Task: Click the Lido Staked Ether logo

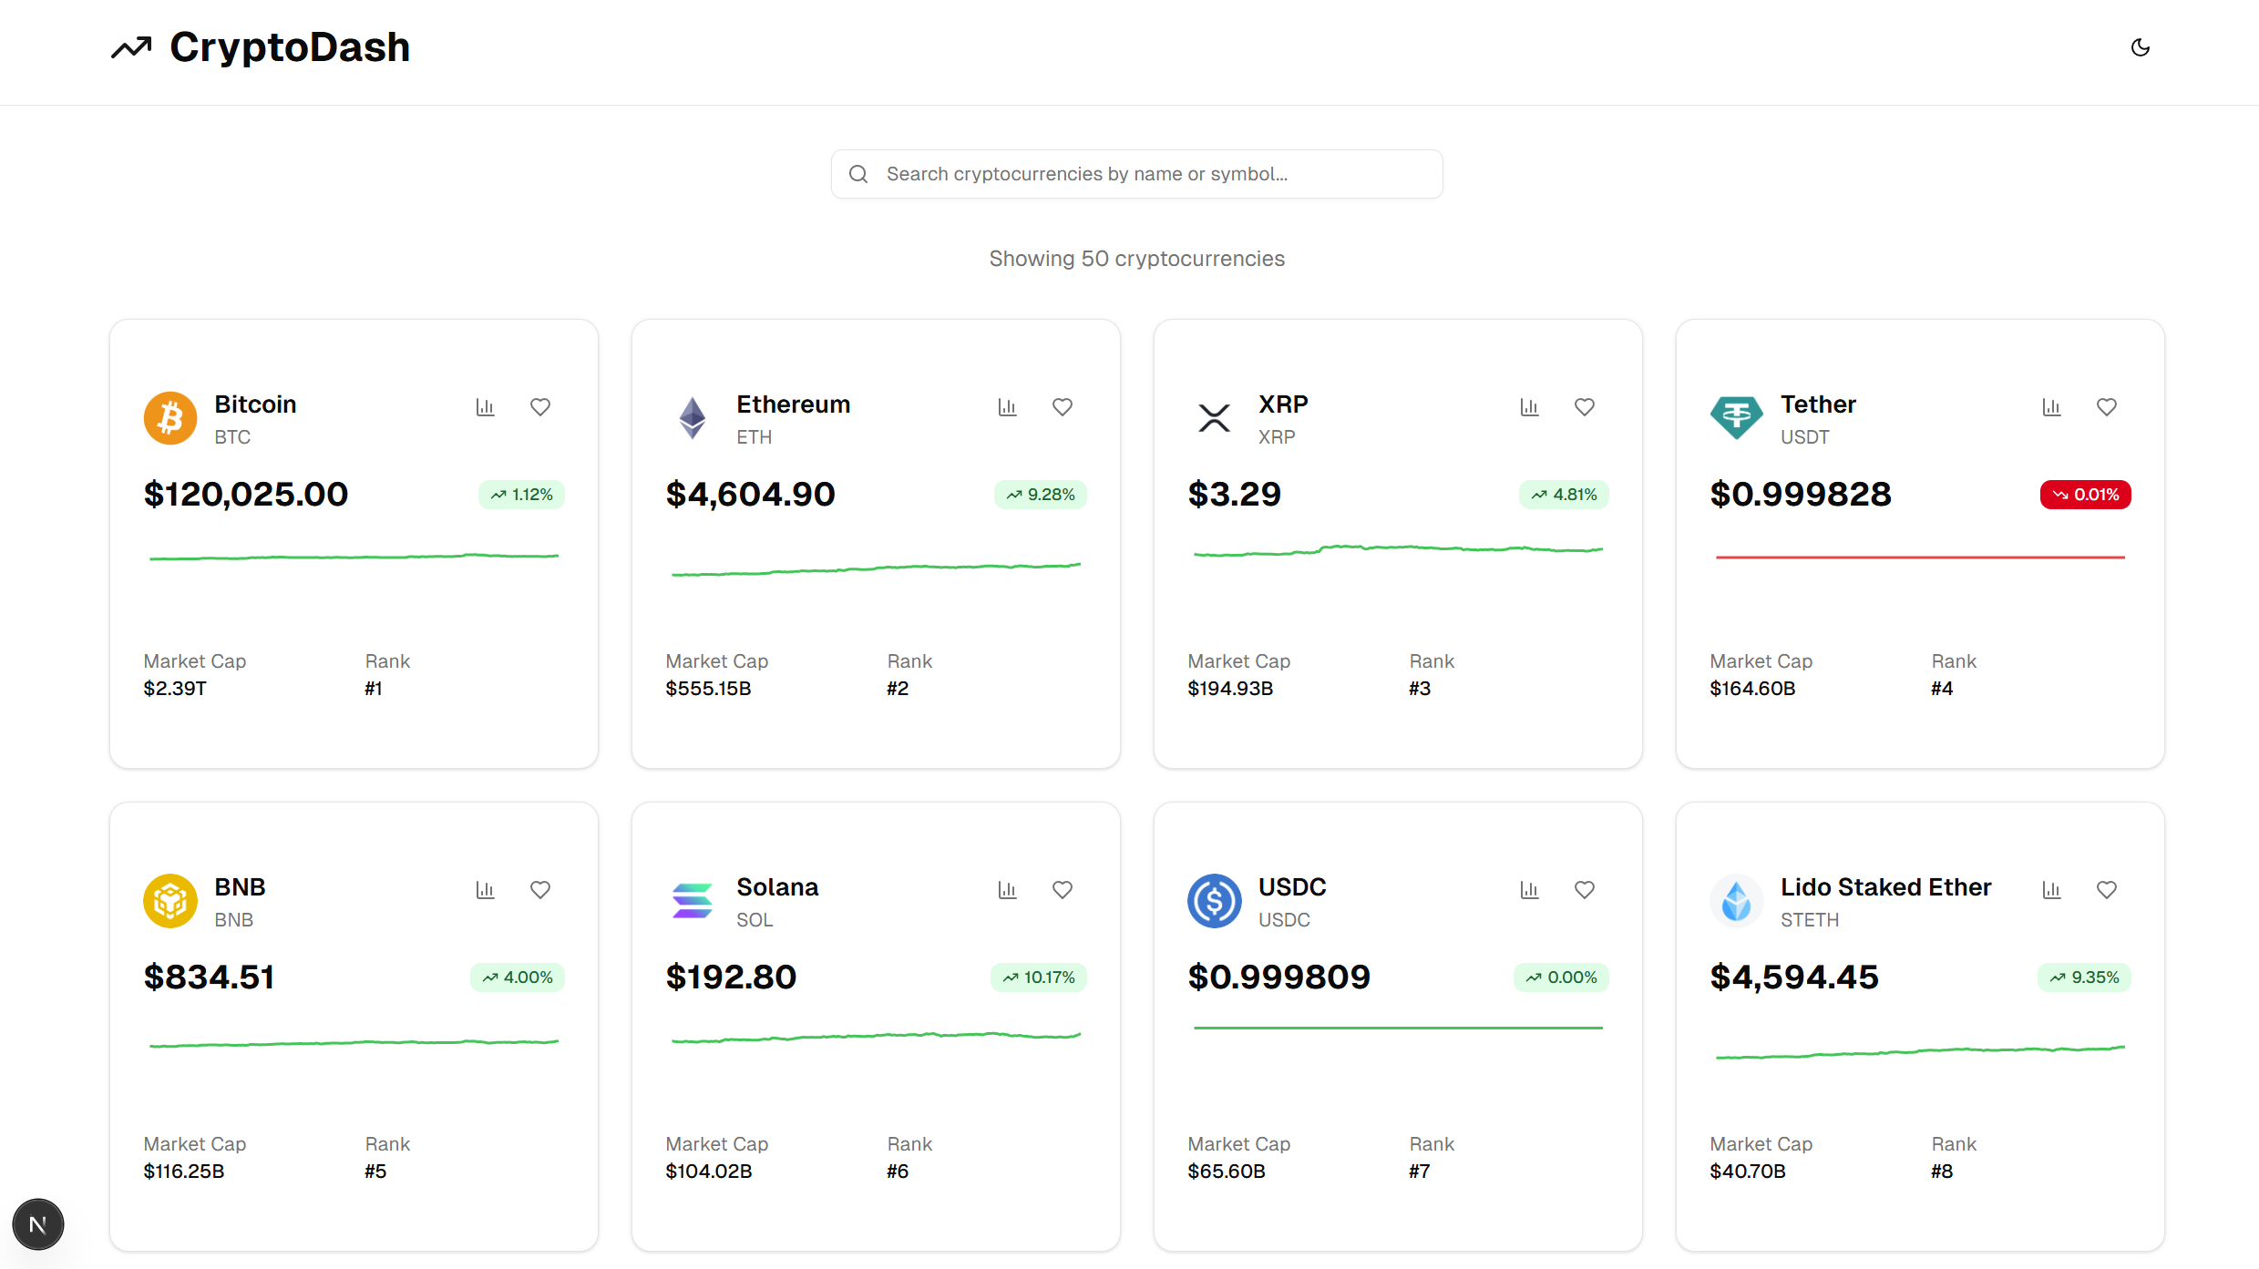Action: coord(1737,901)
